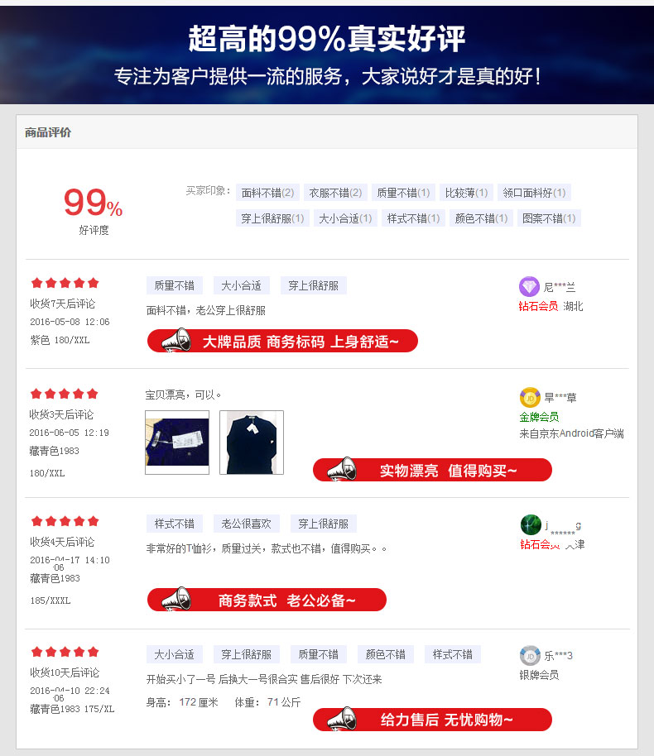Viewport: 654px width, 756px height.
Task: Click megaphone icon on 实物漂亮 banner
Action: point(342,470)
